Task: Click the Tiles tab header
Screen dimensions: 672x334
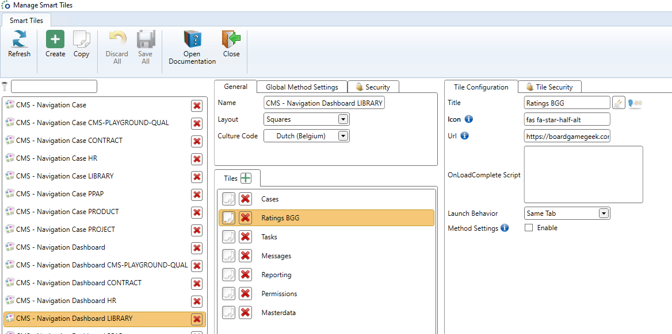Action: coord(238,178)
